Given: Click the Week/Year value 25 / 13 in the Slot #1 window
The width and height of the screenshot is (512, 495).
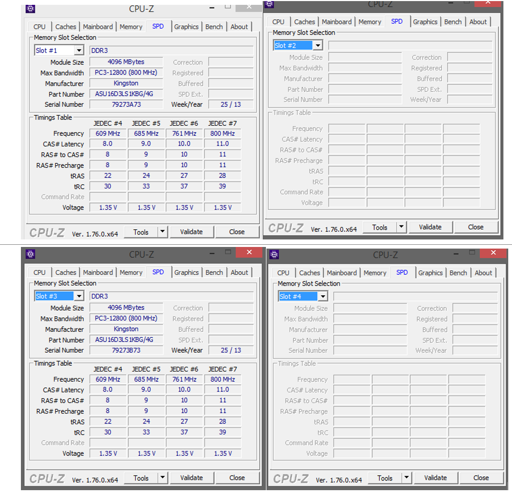Looking at the screenshot, I should [x=231, y=104].
